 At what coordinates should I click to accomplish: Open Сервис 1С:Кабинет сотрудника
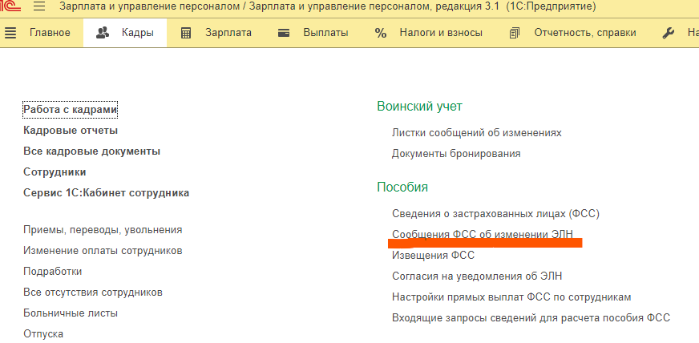coord(106,192)
